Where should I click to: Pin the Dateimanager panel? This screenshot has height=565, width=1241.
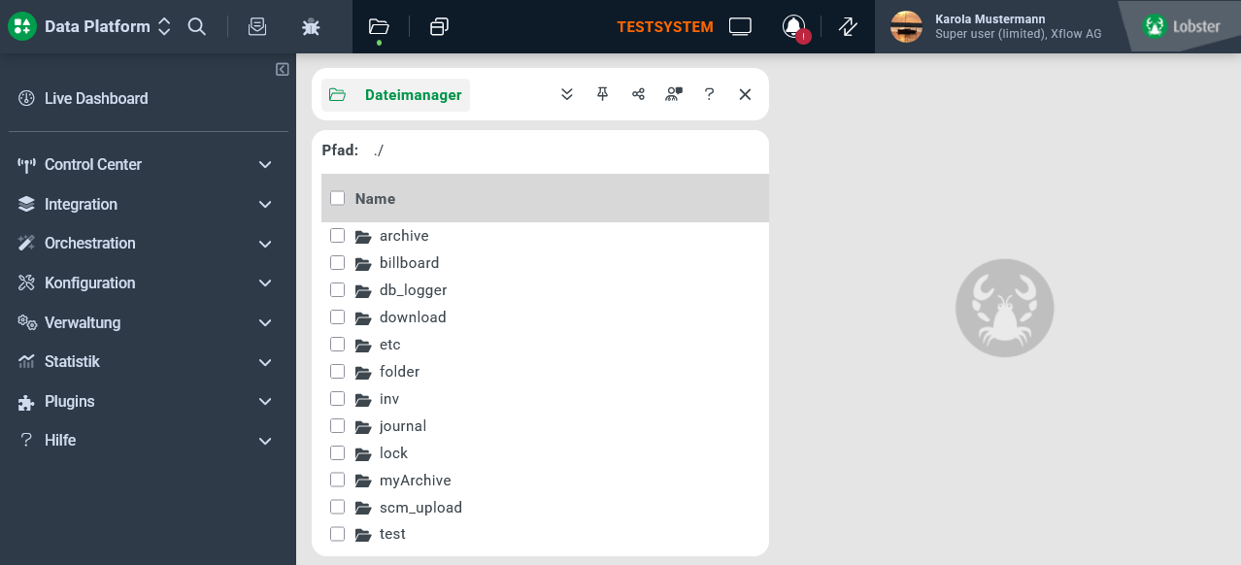coord(603,94)
